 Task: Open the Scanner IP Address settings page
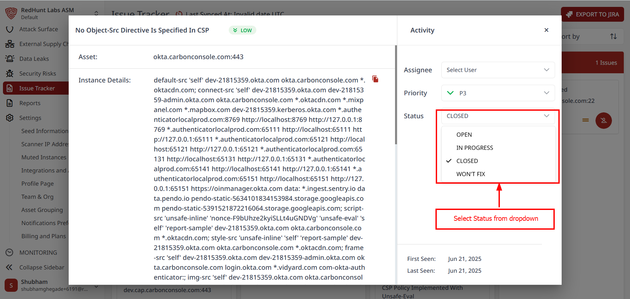pos(45,144)
